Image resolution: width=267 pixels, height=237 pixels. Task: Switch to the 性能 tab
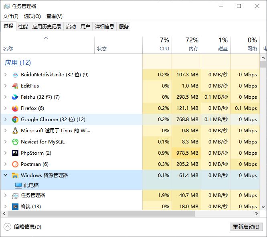23,26
